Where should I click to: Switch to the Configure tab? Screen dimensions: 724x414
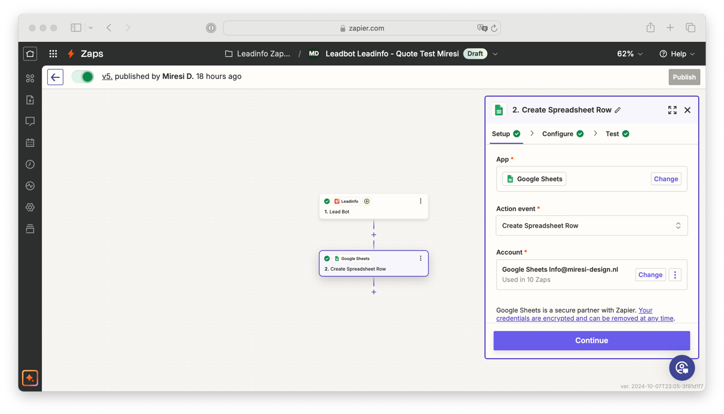(x=558, y=134)
